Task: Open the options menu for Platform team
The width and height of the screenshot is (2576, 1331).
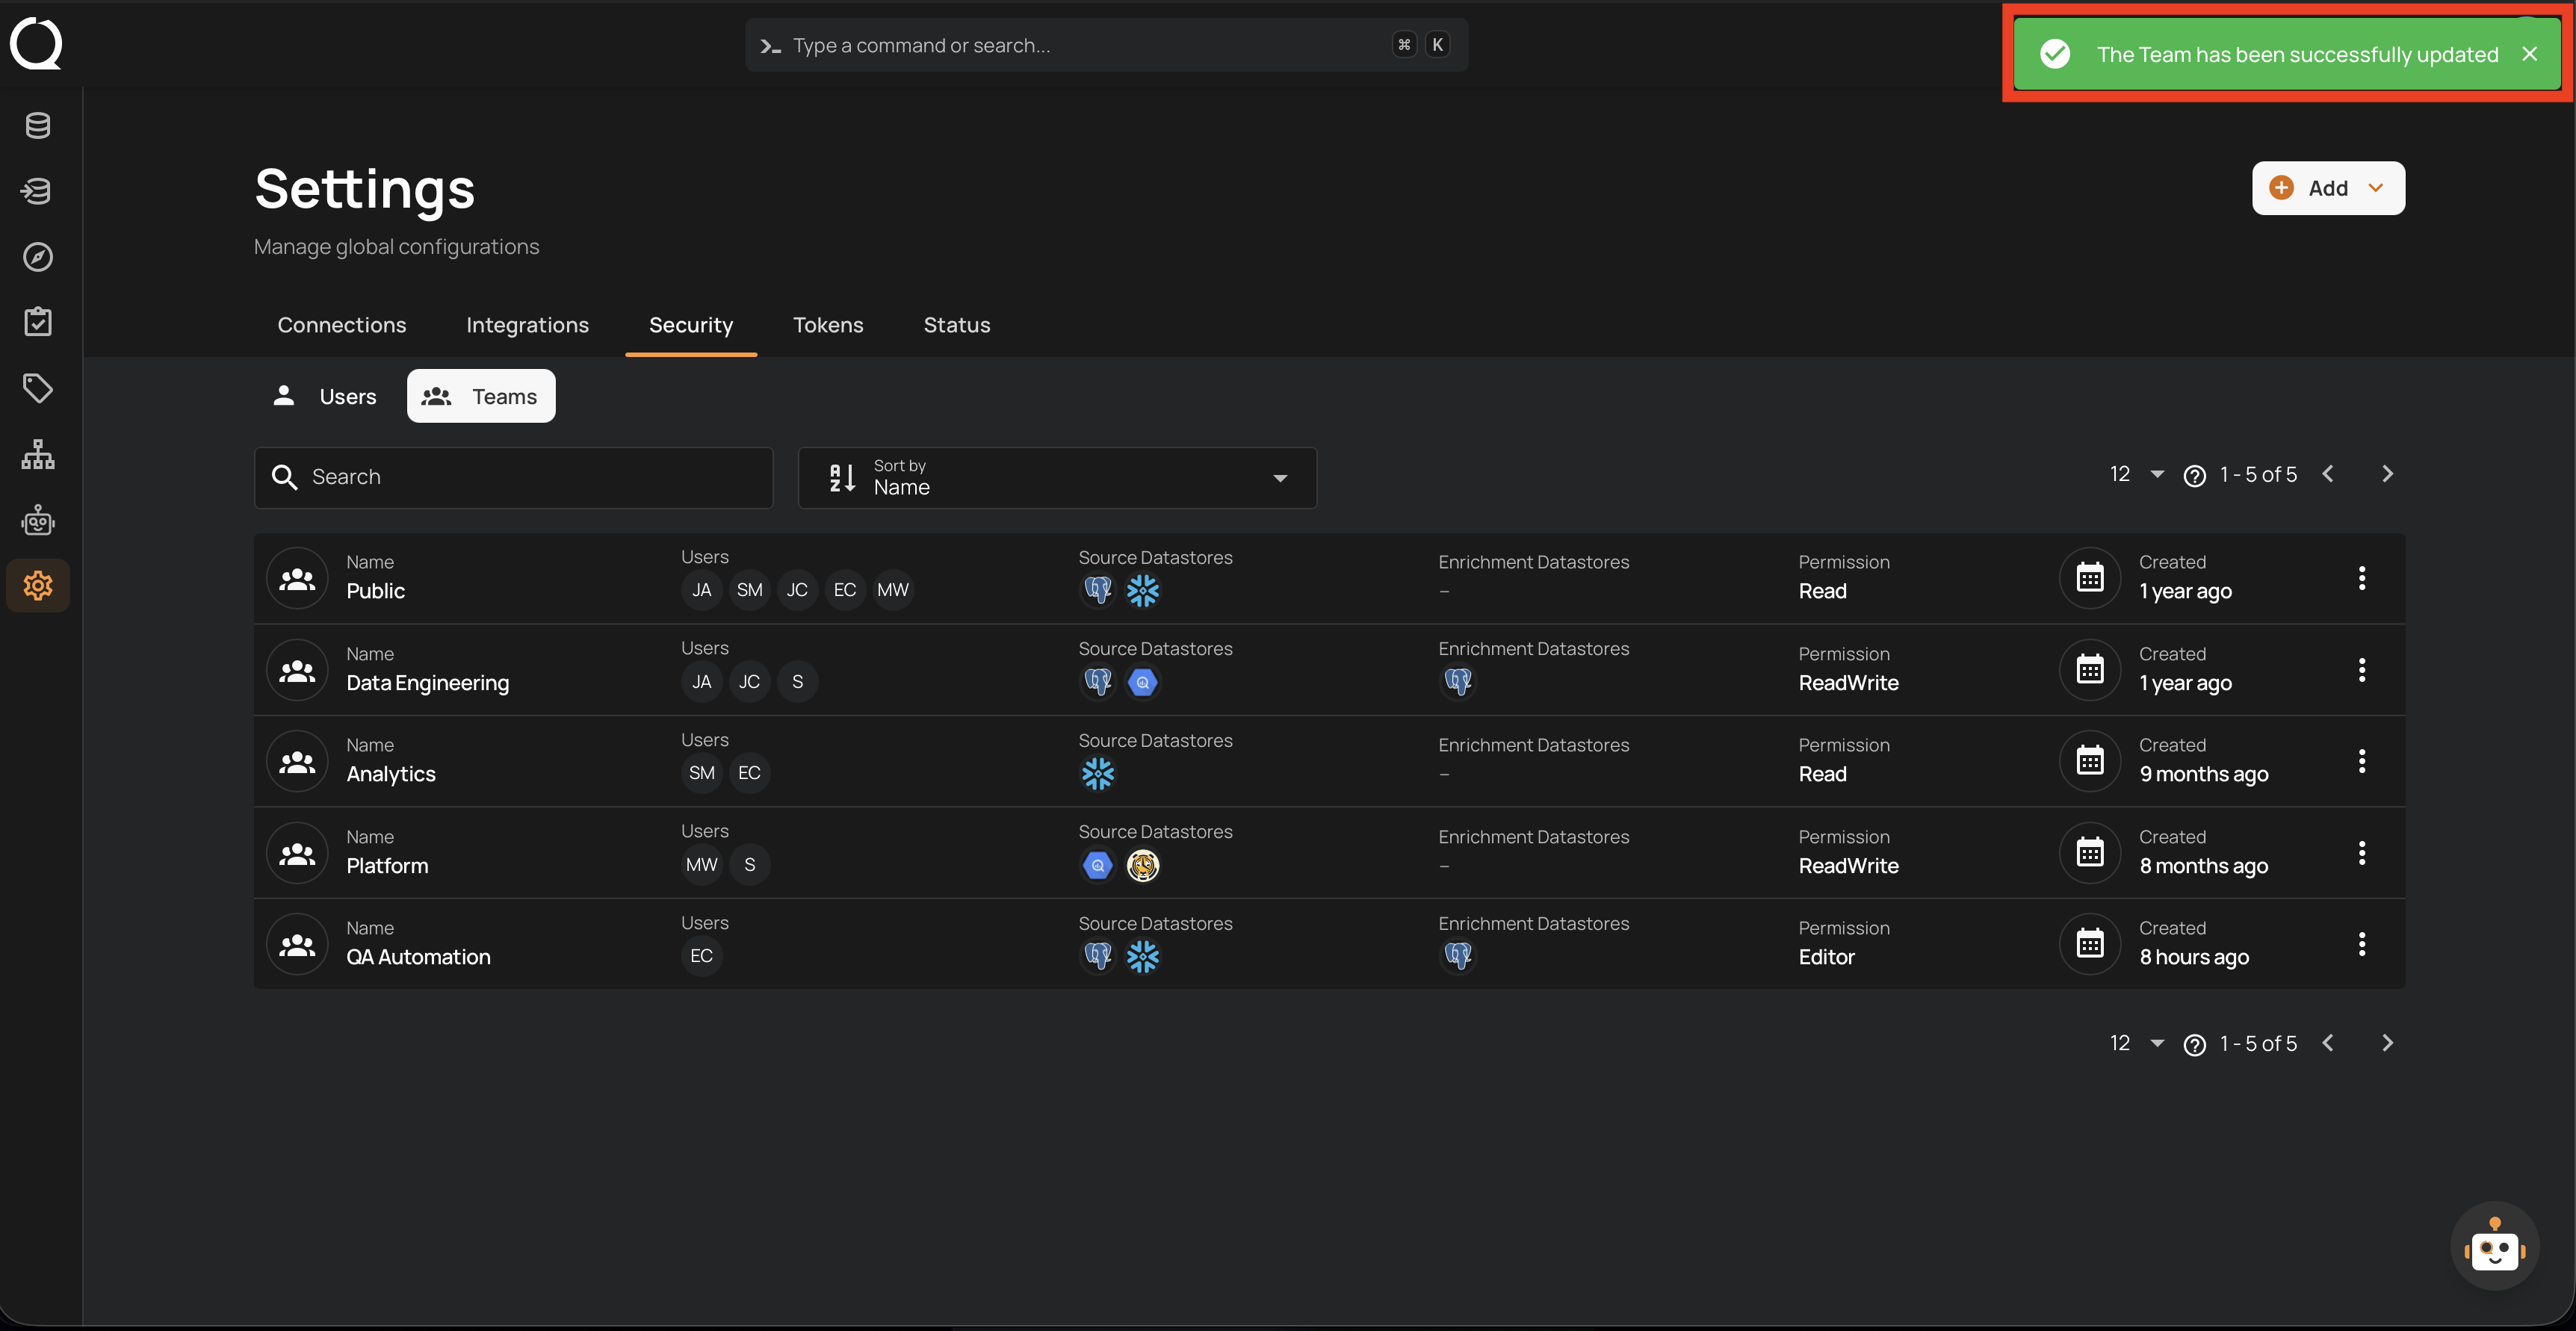Action: pyautogui.click(x=2362, y=853)
